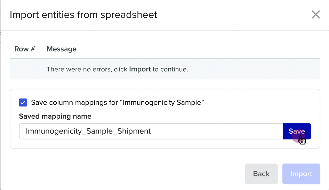This screenshot has width=329, height=190.
Task: Close the import dialog using the X icon
Action: [x=315, y=15]
